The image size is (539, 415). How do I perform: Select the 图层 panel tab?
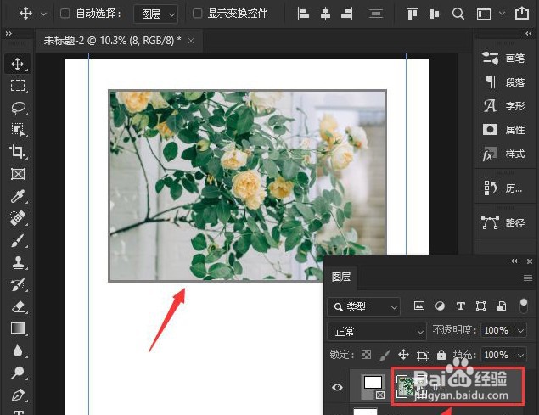coord(341,278)
